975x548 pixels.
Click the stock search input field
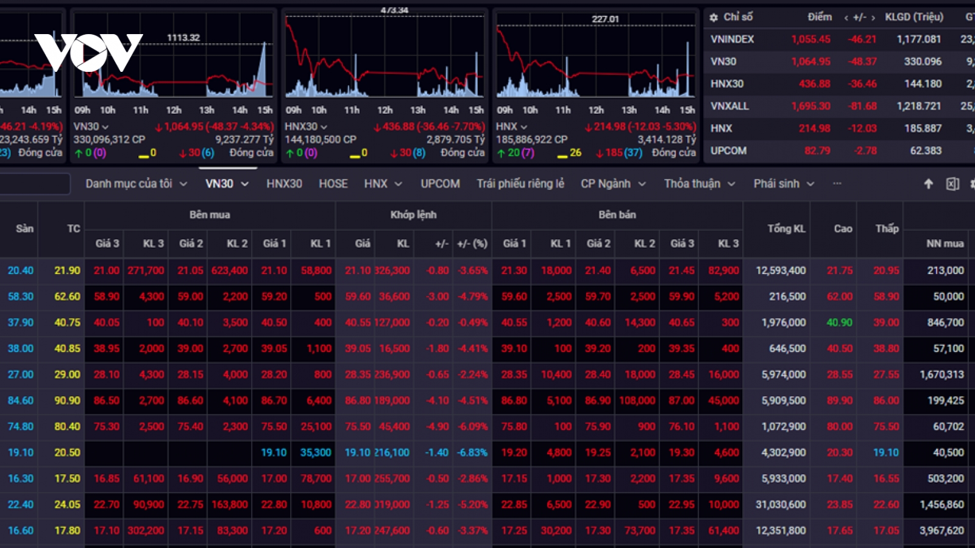coord(35,184)
